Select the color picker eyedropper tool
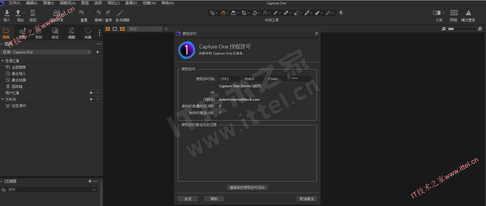Viewport: 486px width, 206px height. pos(307,13)
